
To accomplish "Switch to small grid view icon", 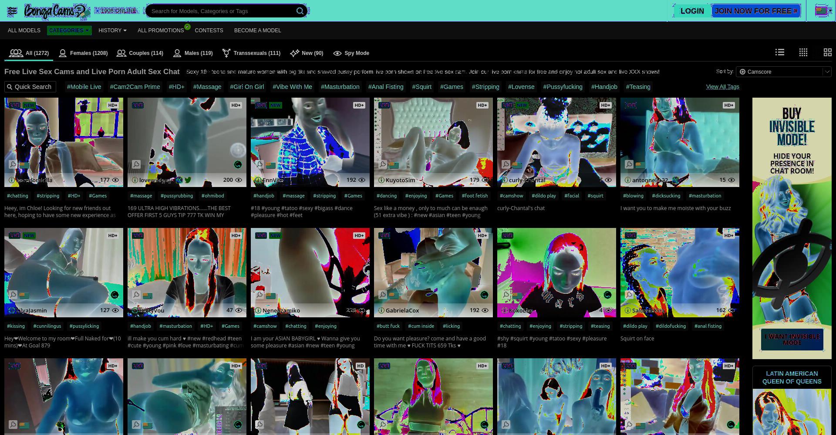I will [x=803, y=52].
